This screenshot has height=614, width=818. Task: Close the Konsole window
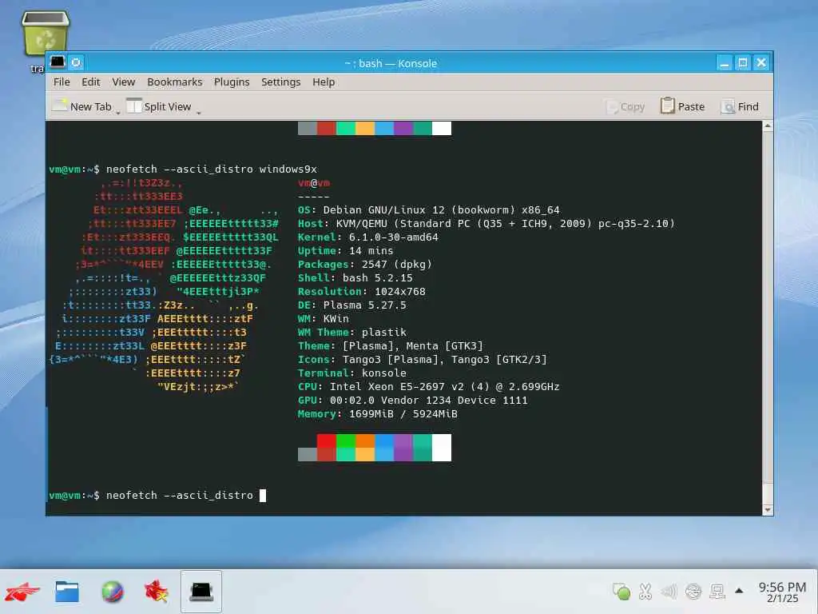point(761,63)
